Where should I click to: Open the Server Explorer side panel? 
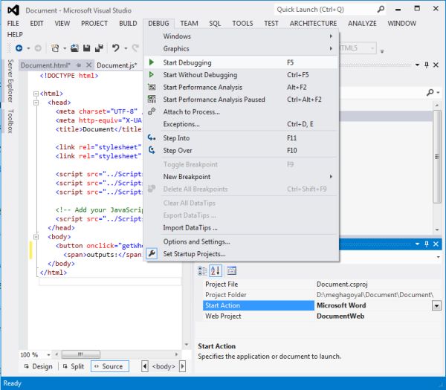pos(10,80)
